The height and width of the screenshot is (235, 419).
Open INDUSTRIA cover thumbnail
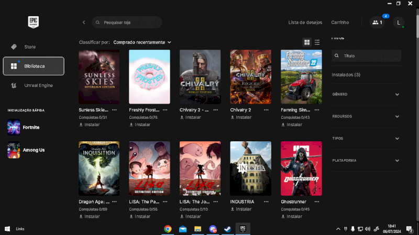pyautogui.click(x=251, y=169)
